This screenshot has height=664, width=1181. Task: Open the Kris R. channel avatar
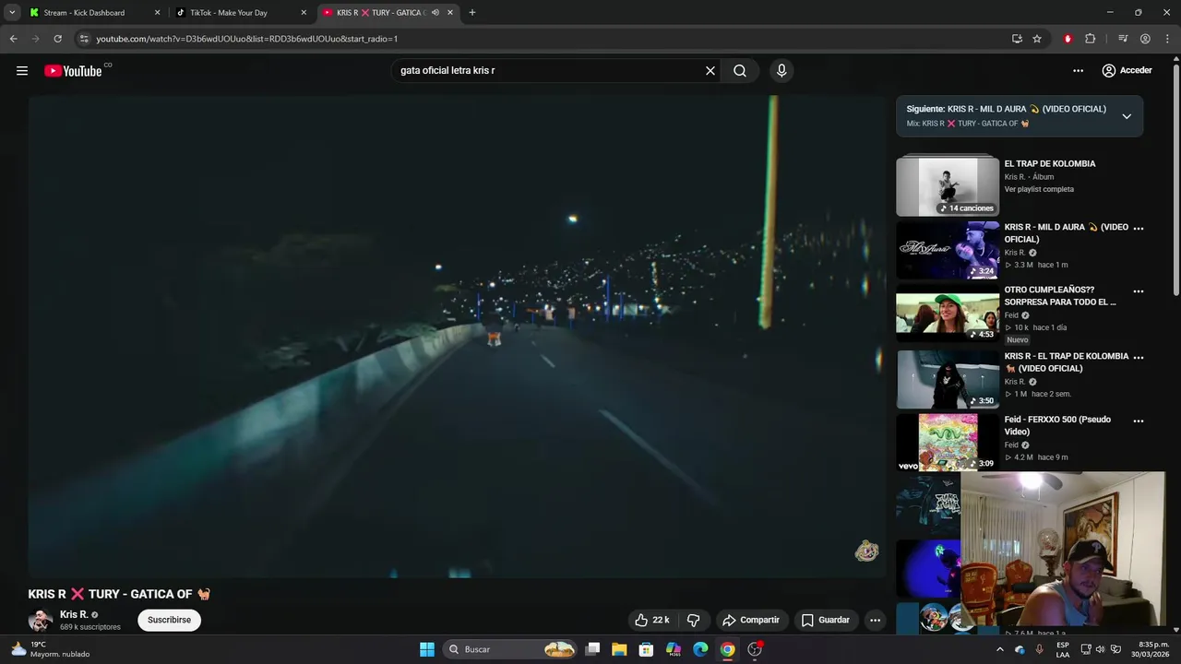[41, 620]
